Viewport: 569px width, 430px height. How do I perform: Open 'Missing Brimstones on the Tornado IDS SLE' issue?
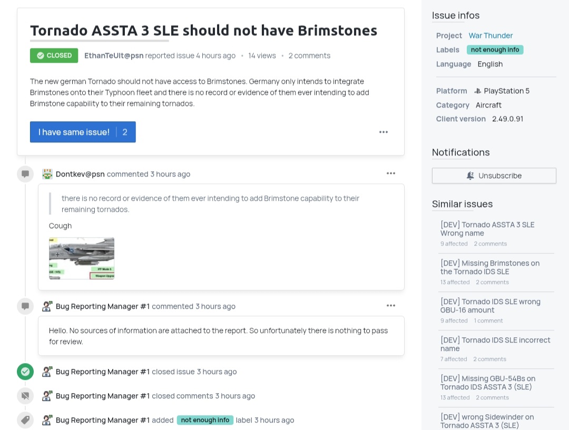point(490,267)
